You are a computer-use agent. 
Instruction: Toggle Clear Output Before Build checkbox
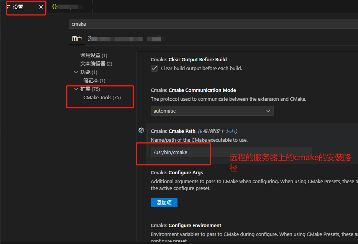[154, 68]
